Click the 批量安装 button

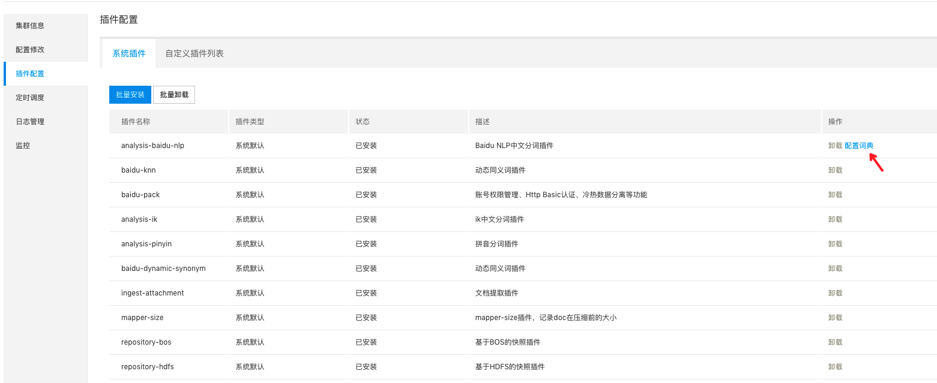130,95
